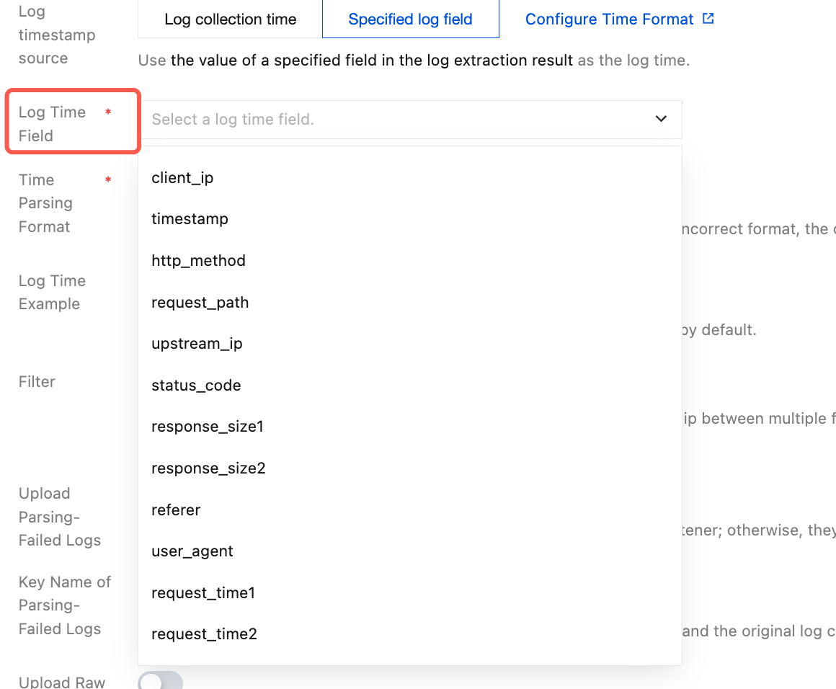Select request_time1 as time field
Viewport: 836px width, 689px height.
pos(410,592)
